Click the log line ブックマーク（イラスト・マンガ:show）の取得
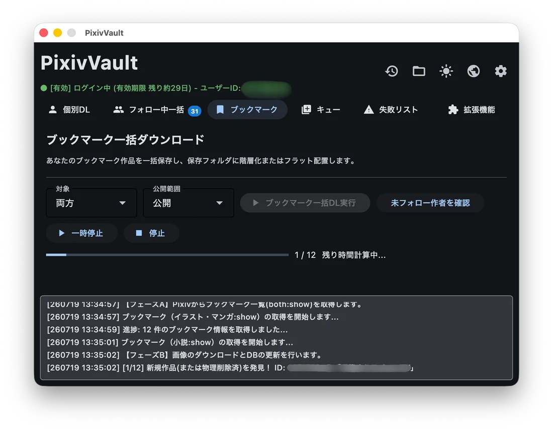The height and width of the screenshot is (431, 553). coord(193,317)
